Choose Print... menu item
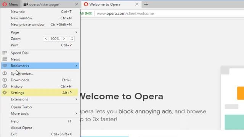 (x=40, y=45)
